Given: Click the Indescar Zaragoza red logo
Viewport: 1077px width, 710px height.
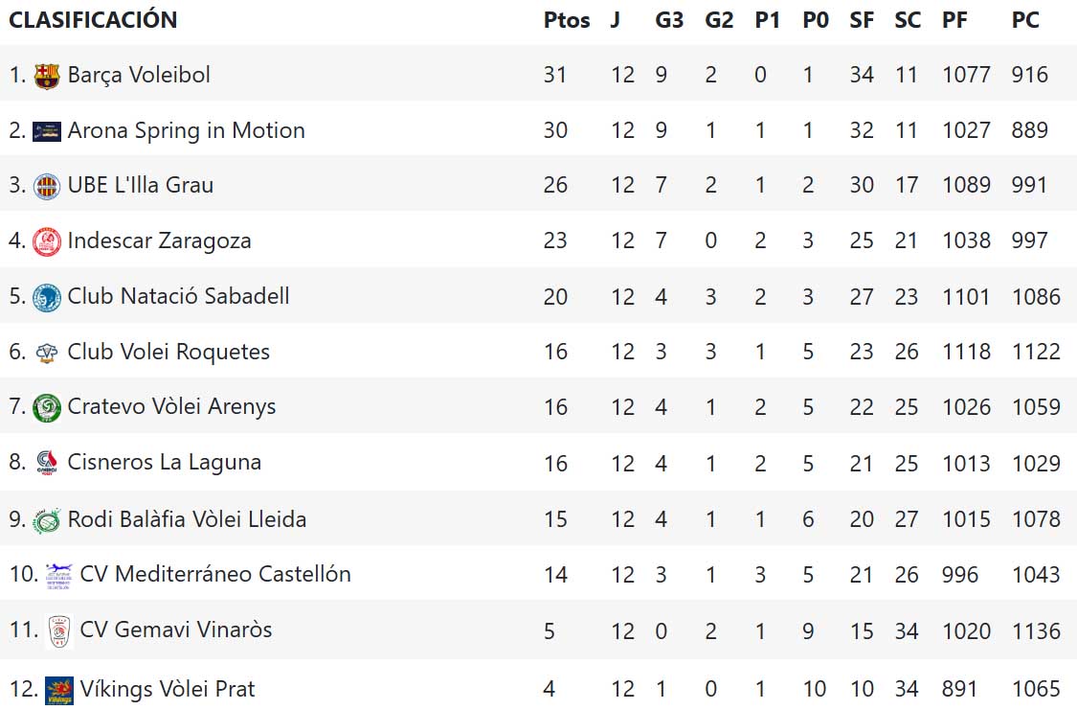Looking at the screenshot, I should pos(46,240).
